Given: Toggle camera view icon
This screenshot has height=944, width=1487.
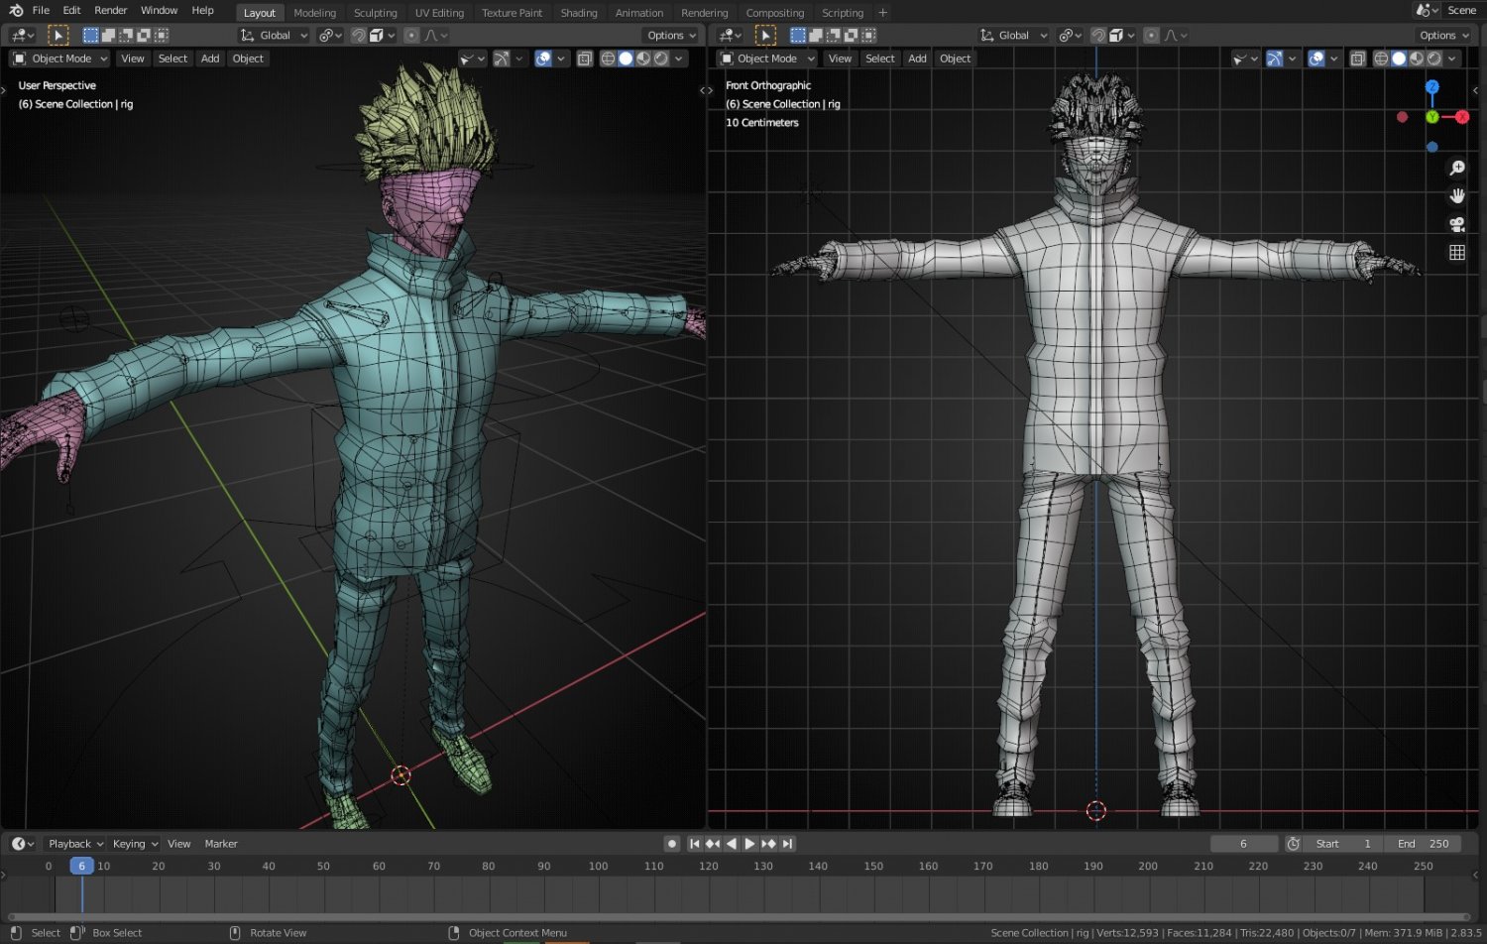Looking at the screenshot, I should tap(1457, 224).
